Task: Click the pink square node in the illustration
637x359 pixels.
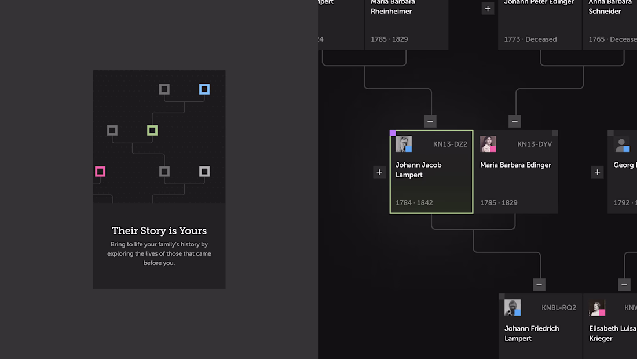Action: click(100, 171)
